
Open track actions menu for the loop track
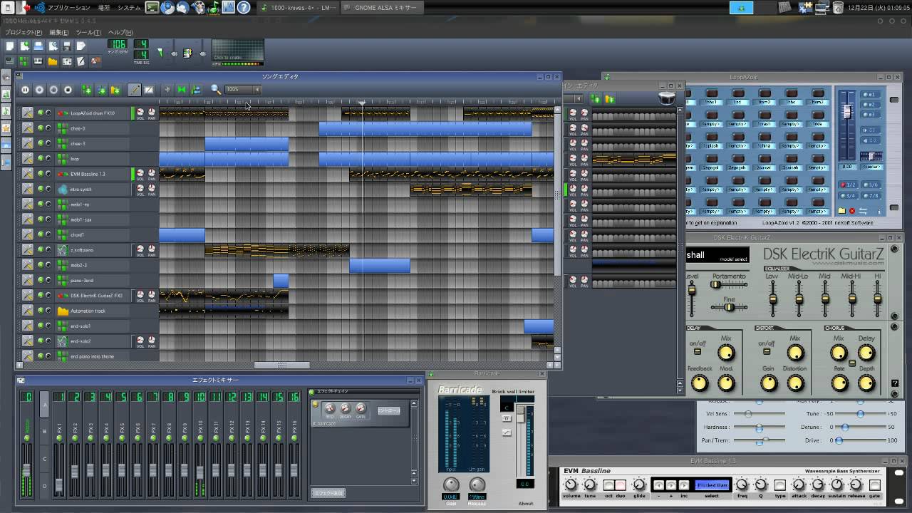pos(27,158)
